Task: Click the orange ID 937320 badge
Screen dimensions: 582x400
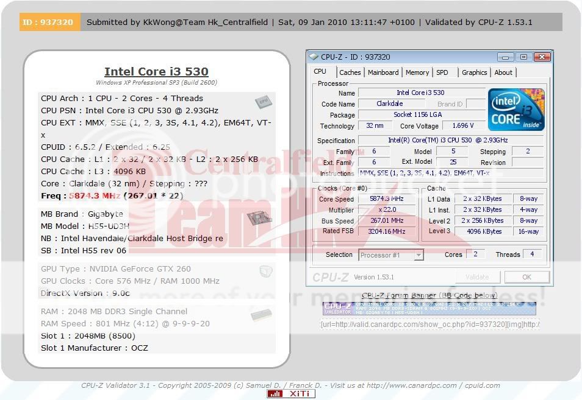Action: (49, 23)
